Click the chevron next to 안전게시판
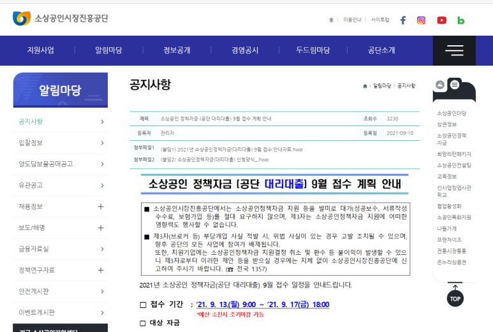493x332 pixels. point(102,291)
